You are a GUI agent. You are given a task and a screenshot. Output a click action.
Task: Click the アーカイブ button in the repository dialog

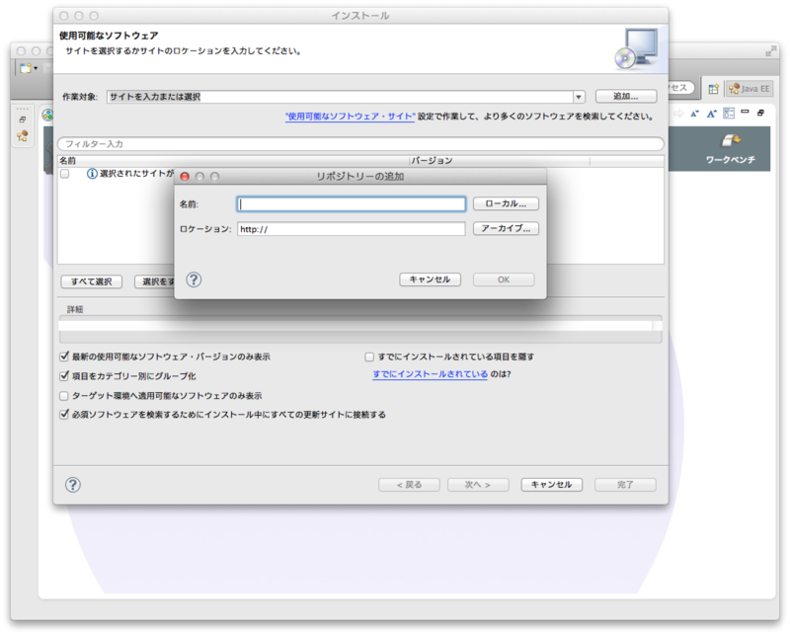(505, 228)
